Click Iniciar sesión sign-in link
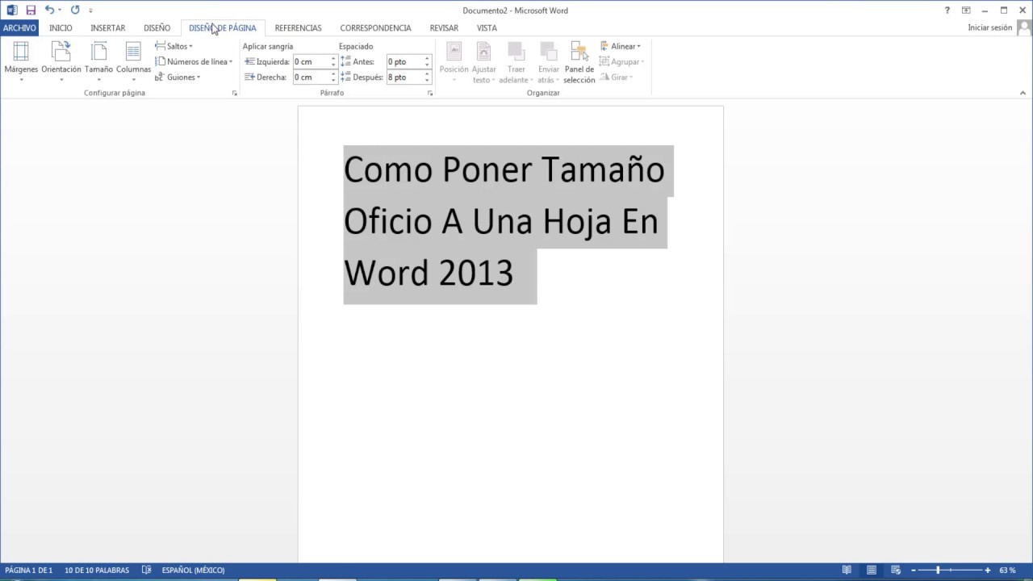This screenshot has height=581, width=1033. pos(989,27)
